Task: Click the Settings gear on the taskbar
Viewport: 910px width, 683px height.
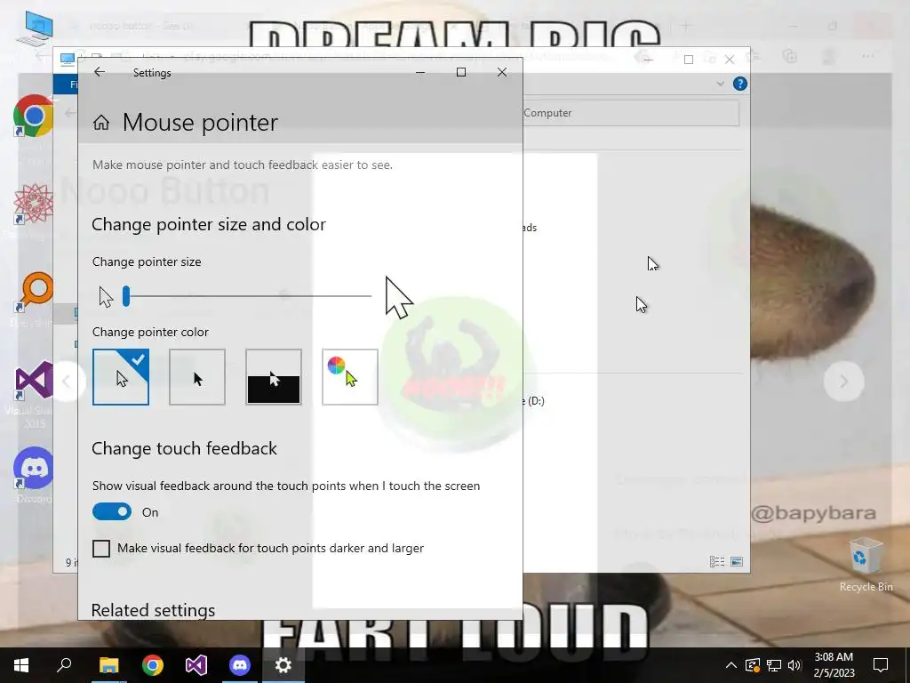Action: click(283, 665)
